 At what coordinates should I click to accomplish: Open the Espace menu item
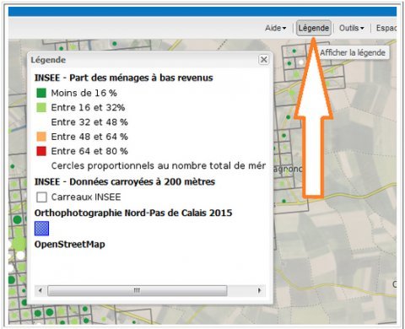tap(386, 28)
